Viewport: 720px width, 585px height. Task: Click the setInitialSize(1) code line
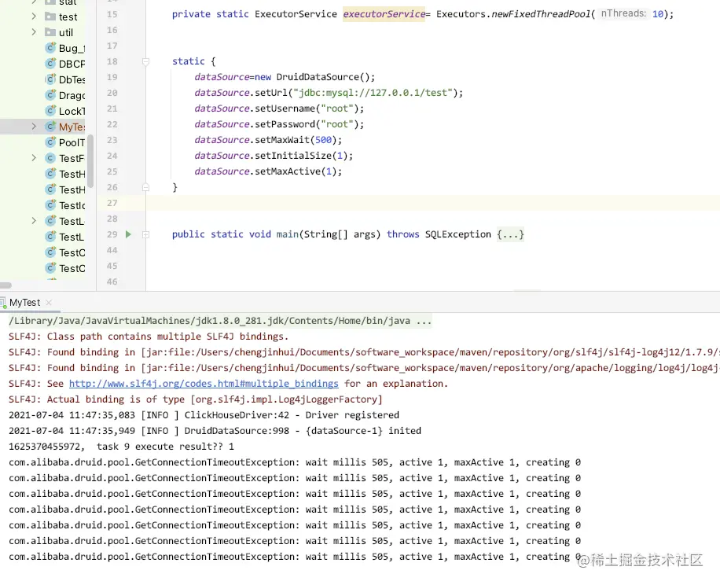[x=274, y=156]
